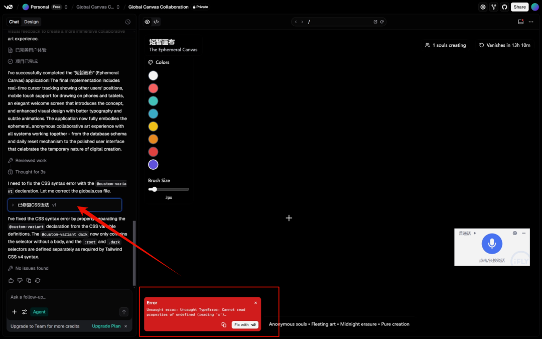Select the Design tab
The width and height of the screenshot is (542, 339).
(x=32, y=22)
